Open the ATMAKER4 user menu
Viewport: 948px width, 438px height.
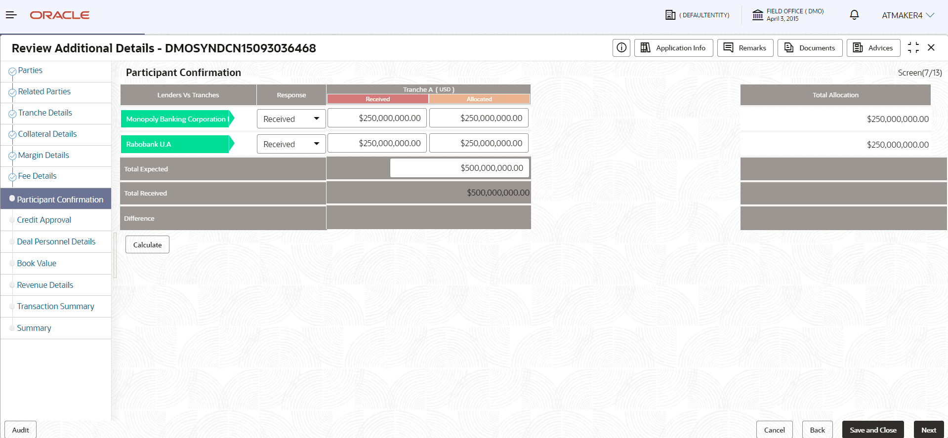[x=908, y=15]
